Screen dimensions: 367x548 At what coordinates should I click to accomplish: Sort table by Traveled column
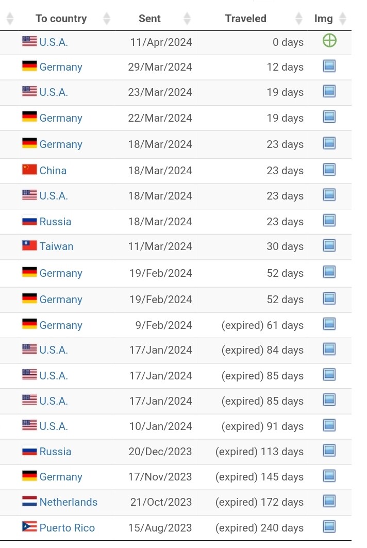[246, 19]
